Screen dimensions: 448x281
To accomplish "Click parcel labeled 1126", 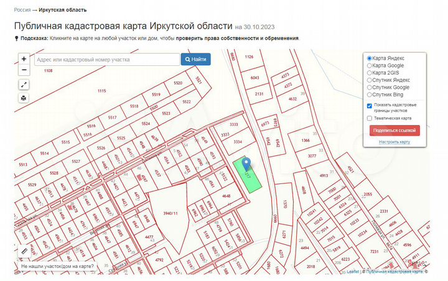I will point(249,57).
